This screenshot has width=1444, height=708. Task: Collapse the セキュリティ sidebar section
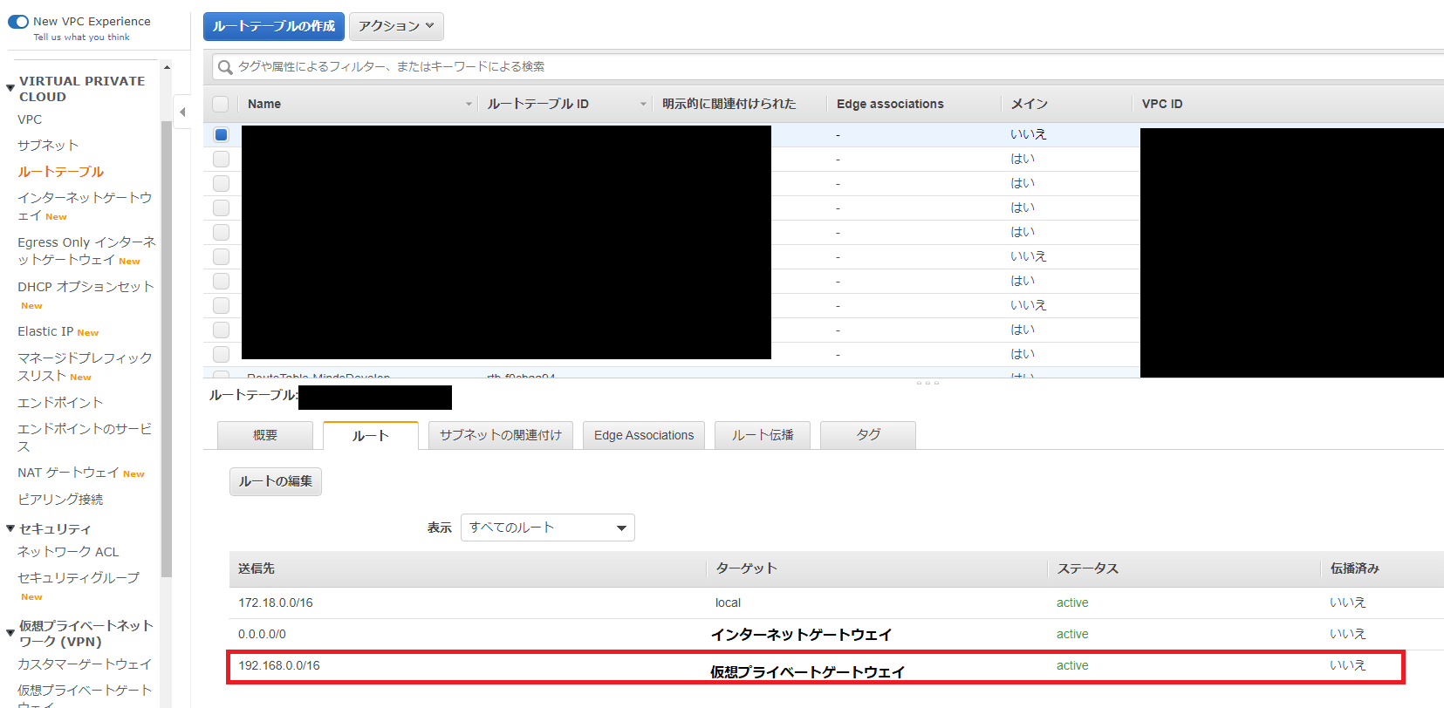pos(10,528)
